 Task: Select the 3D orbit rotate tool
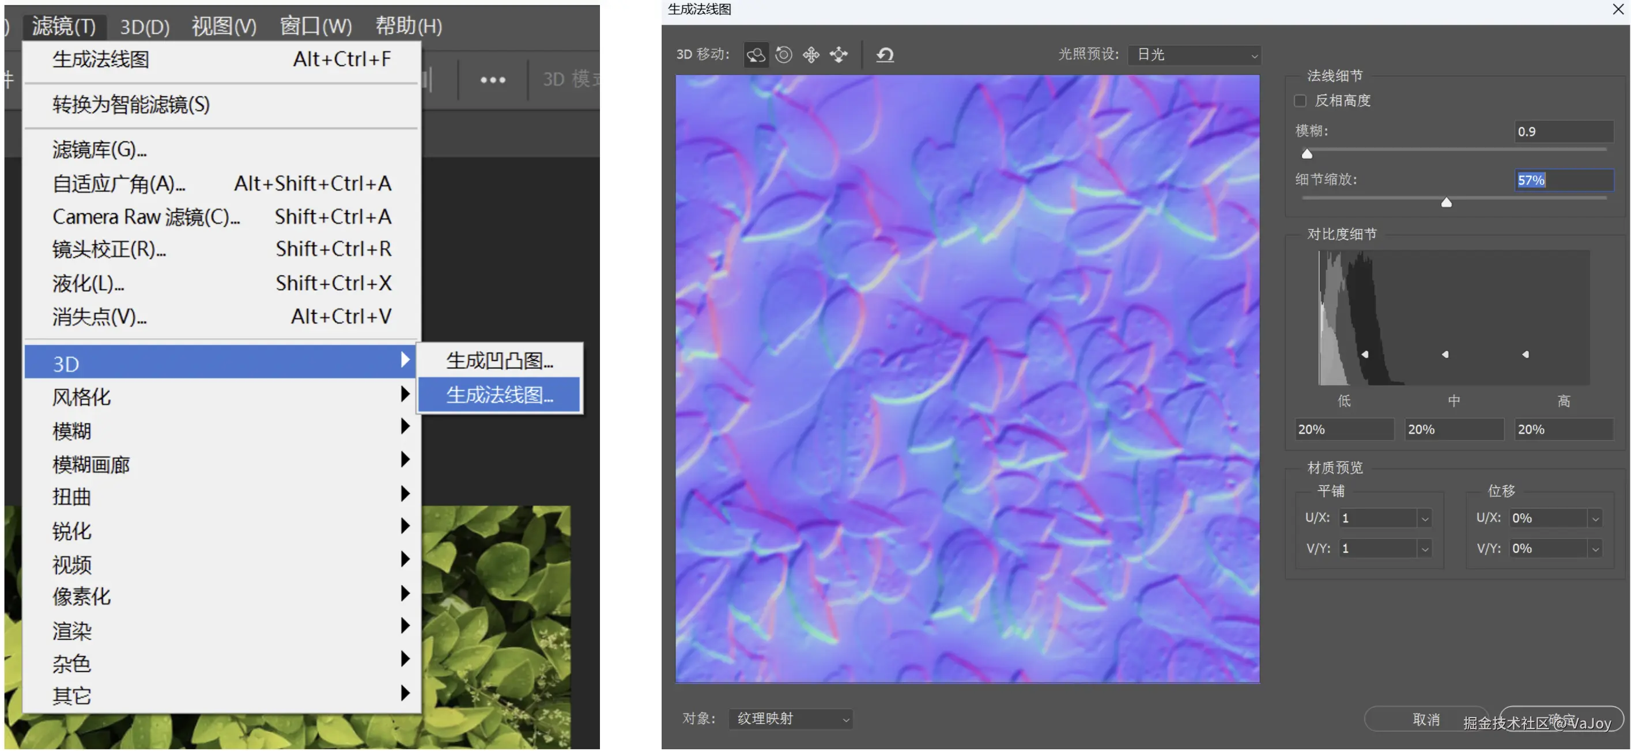pyautogui.click(x=756, y=55)
